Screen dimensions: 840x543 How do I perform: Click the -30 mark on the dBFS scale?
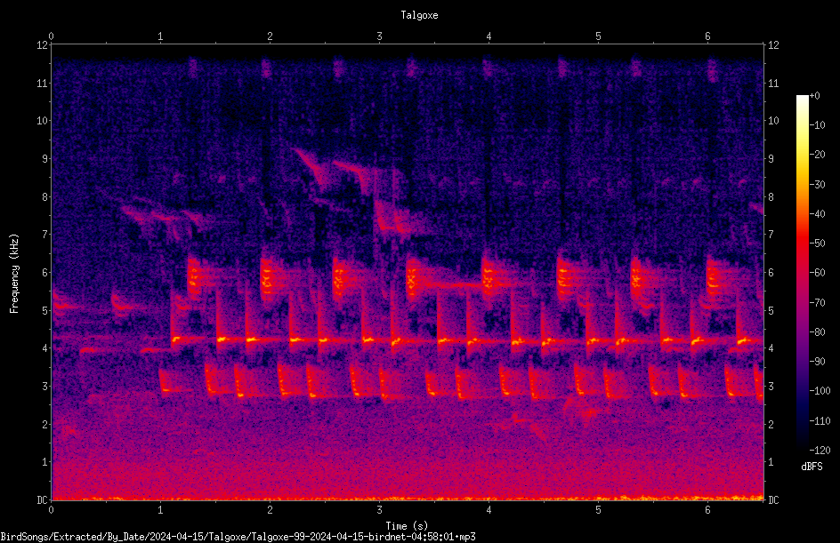(x=818, y=185)
